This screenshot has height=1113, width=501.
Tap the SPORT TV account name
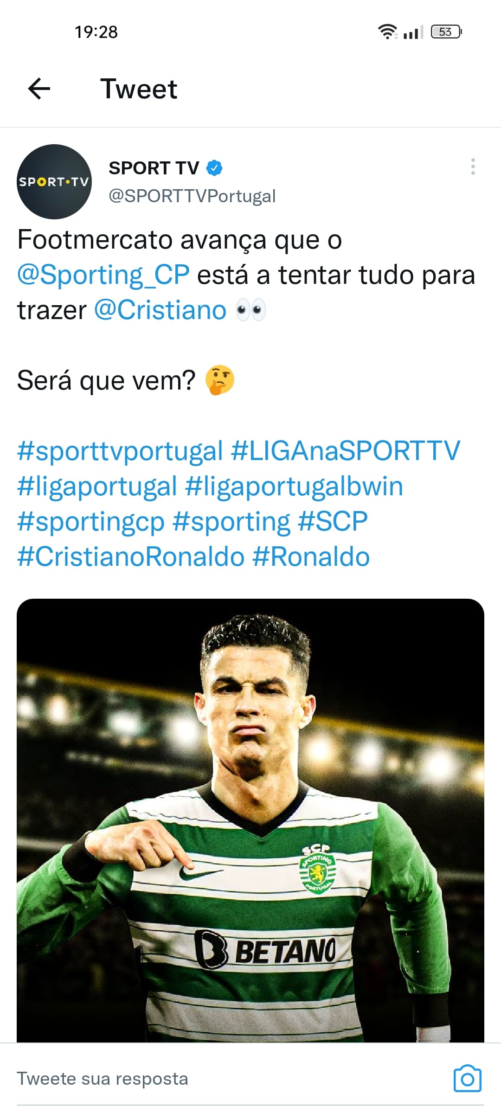coord(154,168)
